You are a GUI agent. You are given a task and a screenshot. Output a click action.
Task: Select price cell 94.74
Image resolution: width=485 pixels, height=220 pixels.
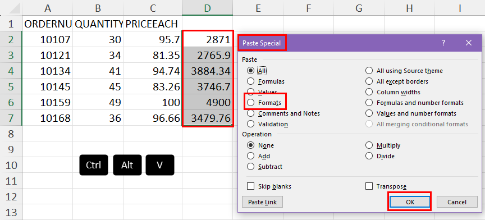coord(153,71)
